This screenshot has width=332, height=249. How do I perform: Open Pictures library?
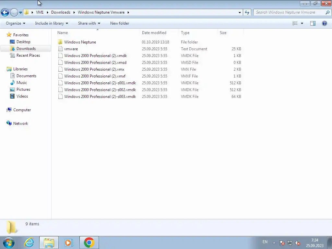(23, 89)
